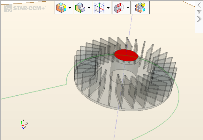Select the straight green sketch line at left

(32, 92)
